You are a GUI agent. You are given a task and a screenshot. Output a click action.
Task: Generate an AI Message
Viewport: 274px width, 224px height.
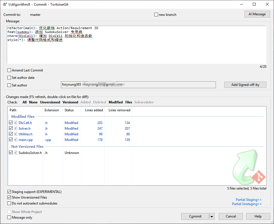(257, 14)
